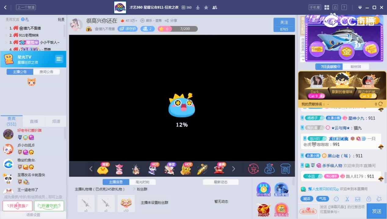The height and width of the screenshot is (219, 387).
Task: Expand the title bar dropdown menu arrow
Action: [x=360, y=8]
